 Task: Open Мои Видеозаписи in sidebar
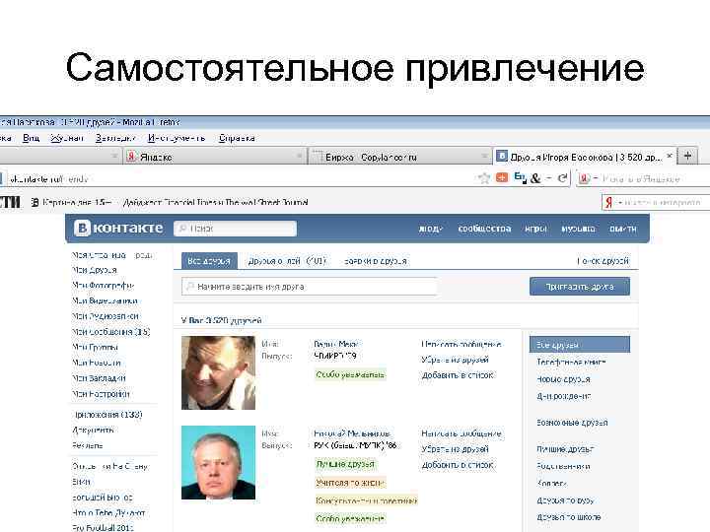tap(105, 300)
